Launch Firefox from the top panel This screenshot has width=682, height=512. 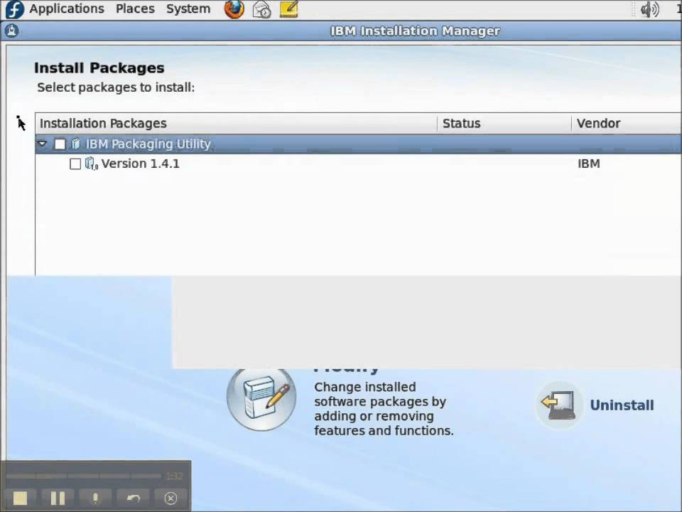pyautogui.click(x=234, y=9)
